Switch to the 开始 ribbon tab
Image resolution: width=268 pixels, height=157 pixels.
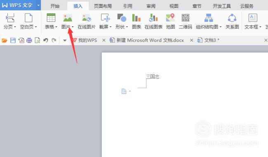pos(55,6)
